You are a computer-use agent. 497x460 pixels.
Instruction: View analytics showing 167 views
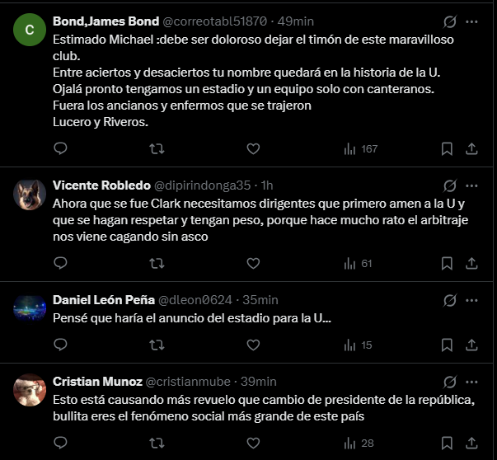click(x=359, y=148)
